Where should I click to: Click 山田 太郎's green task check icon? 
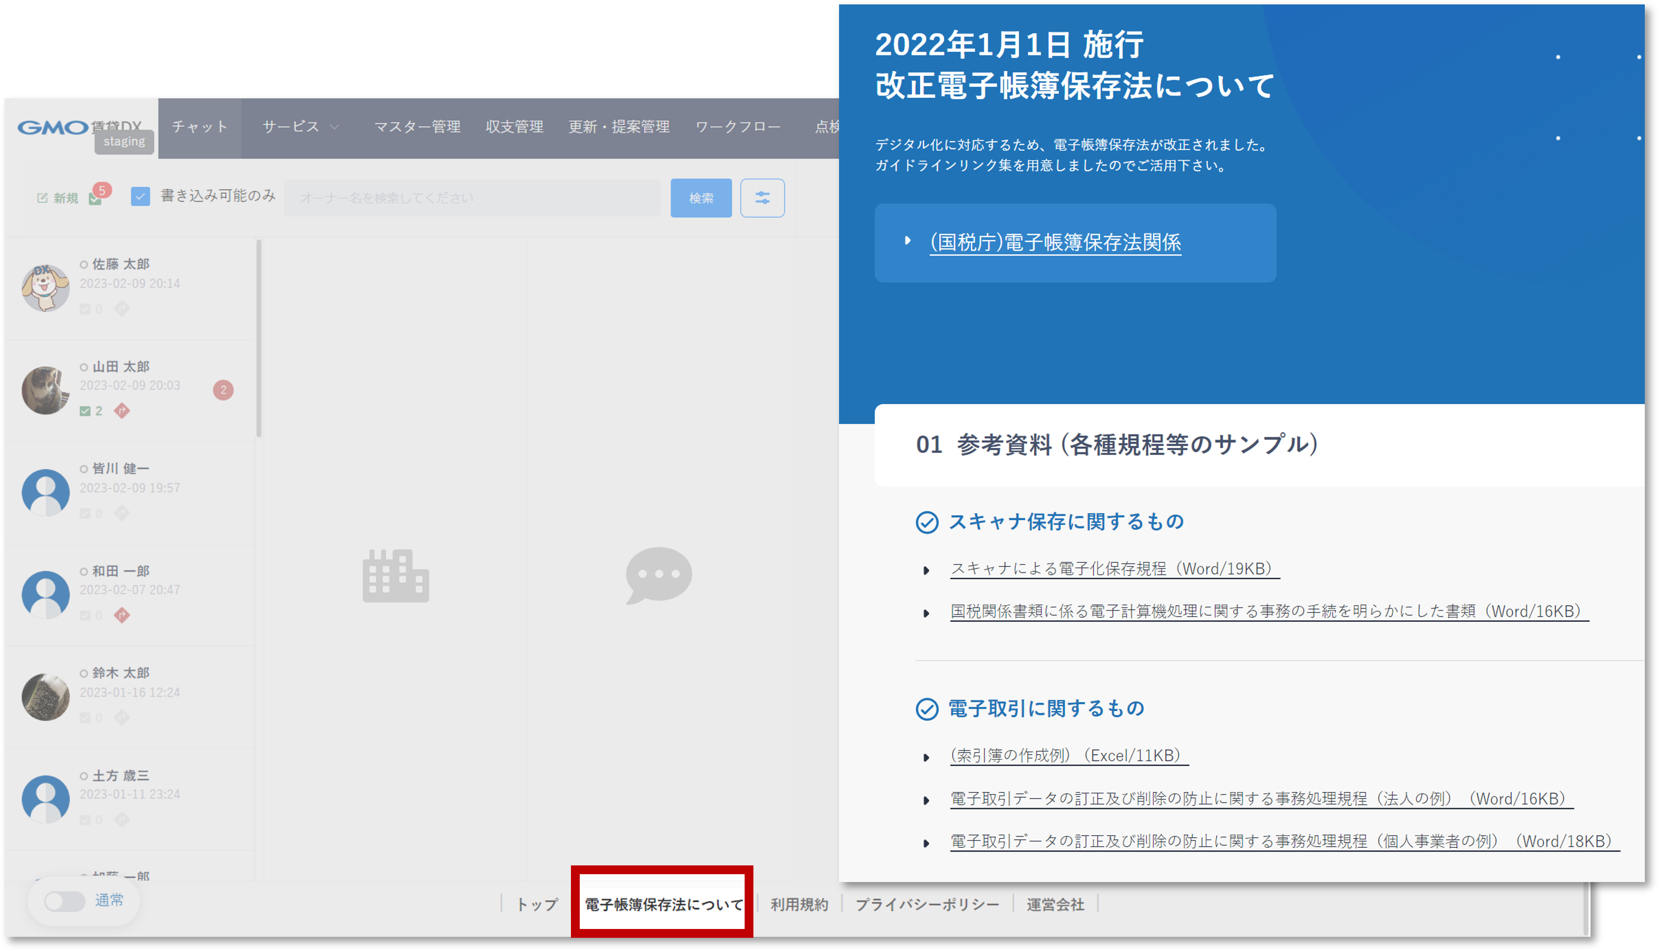(86, 411)
